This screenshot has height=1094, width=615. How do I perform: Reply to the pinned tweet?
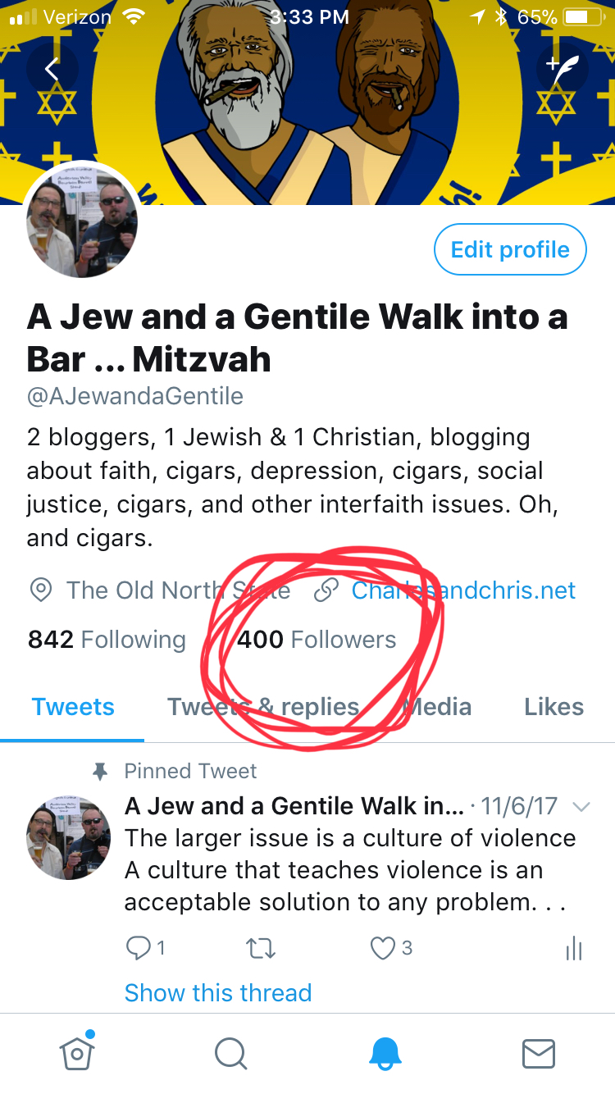pyautogui.click(x=138, y=949)
